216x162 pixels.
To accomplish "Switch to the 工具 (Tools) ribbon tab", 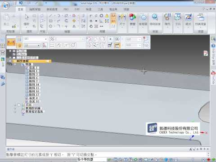I will pyautogui.click(x=100, y=9).
